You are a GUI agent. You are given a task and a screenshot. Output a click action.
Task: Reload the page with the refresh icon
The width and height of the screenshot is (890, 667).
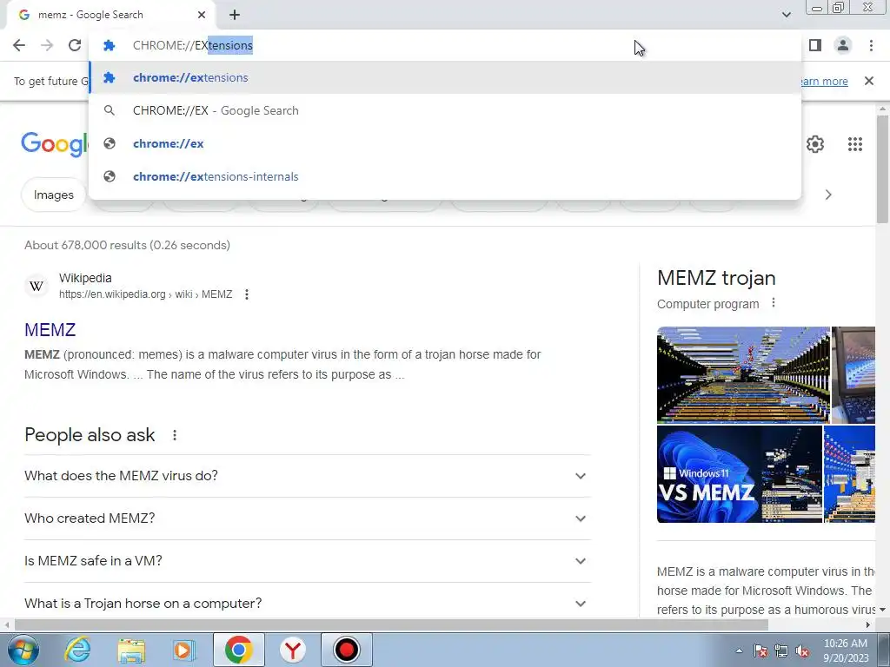click(75, 45)
